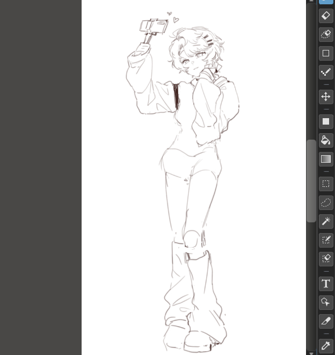
Task: Select the Move tool
Action: (325, 97)
